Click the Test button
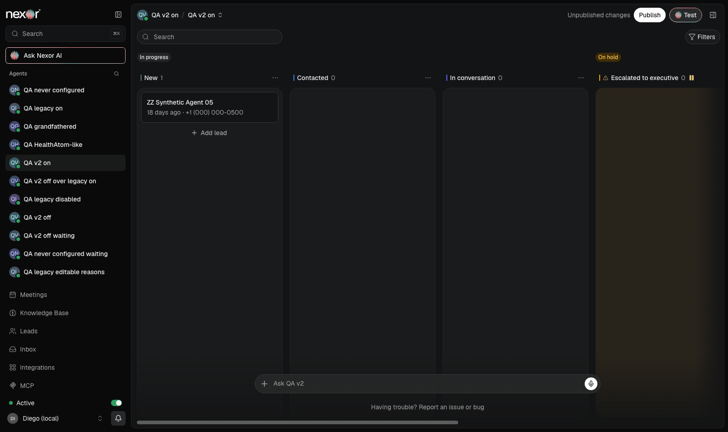728x432 pixels. click(686, 15)
